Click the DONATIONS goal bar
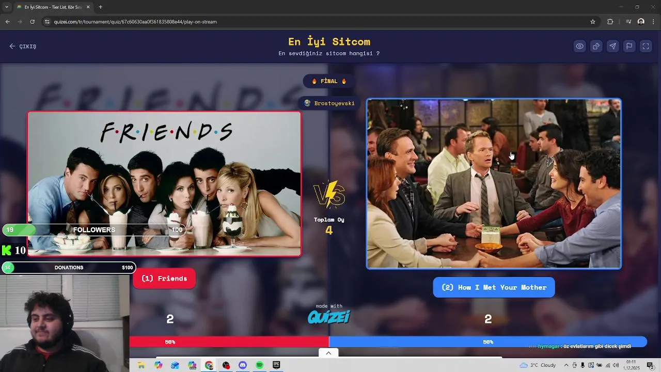 coord(69,268)
